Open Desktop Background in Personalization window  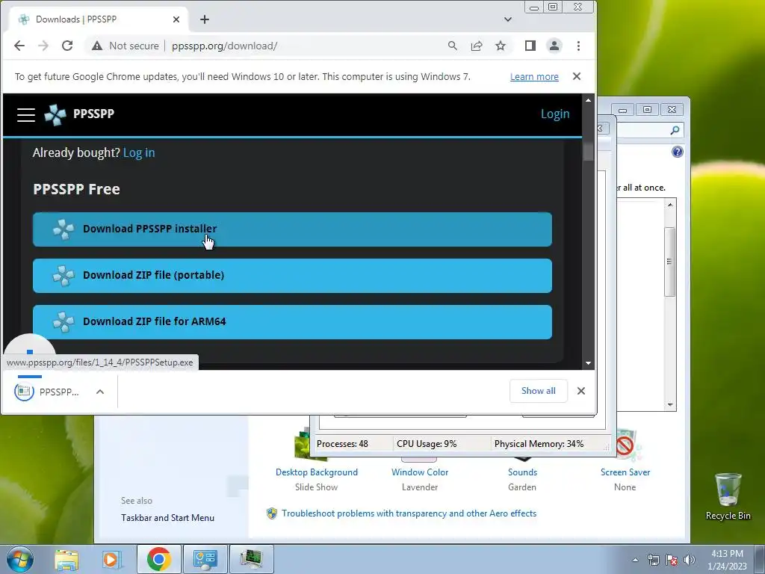(317, 472)
